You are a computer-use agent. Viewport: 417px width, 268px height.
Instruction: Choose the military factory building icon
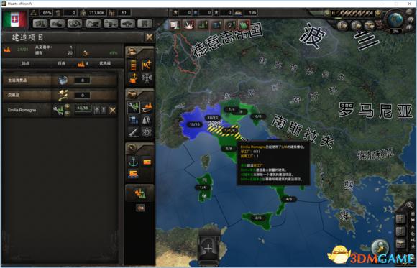[x=146, y=107]
